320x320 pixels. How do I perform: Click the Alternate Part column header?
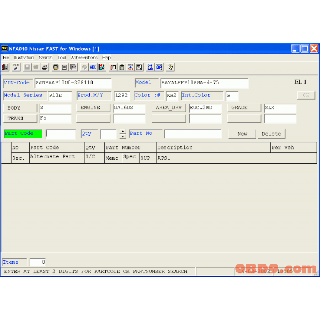(x=57, y=158)
